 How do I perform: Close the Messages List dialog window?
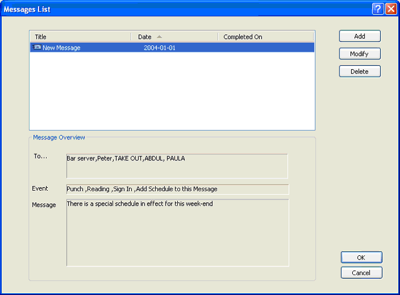(391, 9)
